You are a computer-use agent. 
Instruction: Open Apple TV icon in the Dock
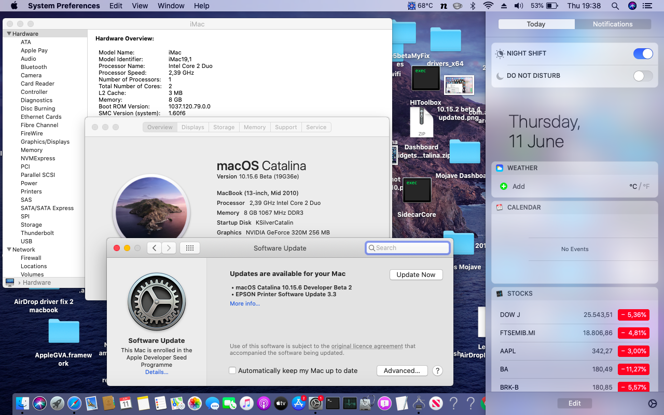pos(281,403)
